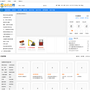
Task: Open the product thumbnail priced ¥5000.00
Action: pyautogui.click(x=23, y=68)
